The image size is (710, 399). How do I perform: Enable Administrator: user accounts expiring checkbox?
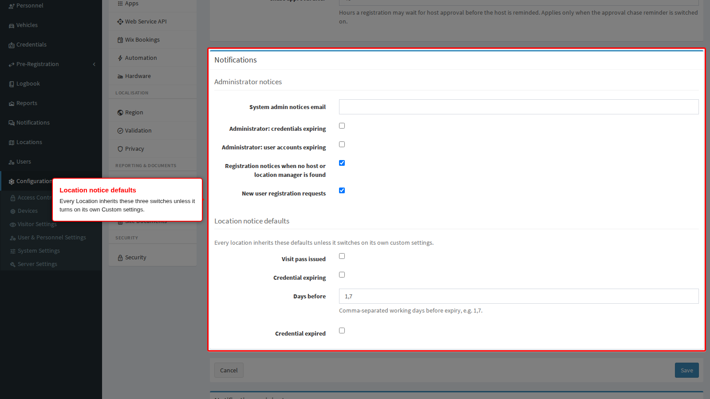[342, 145]
